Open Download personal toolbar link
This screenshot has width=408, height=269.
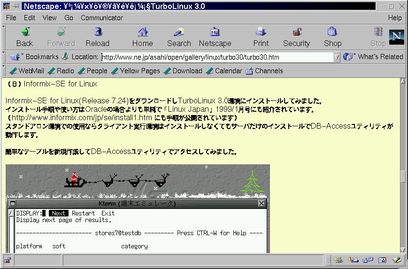tap(183, 71)
